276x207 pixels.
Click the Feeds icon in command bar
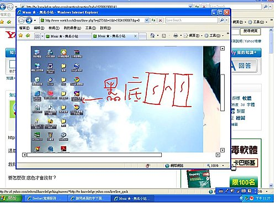(x=164, y=36)
